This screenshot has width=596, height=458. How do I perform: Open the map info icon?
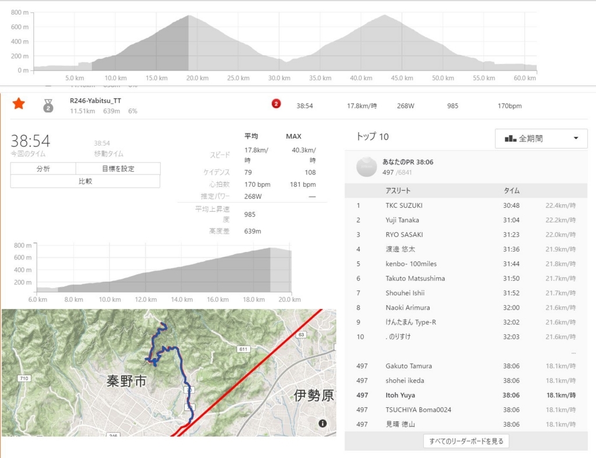click(x=322, y=424)
